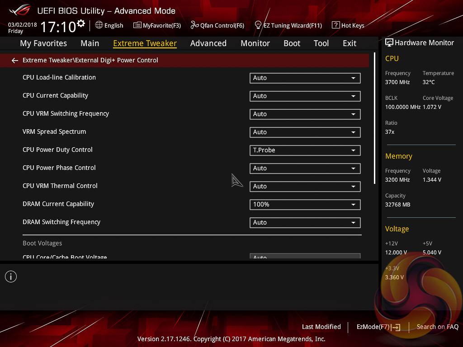Click the ROG logo icon

(x=20, y=10)
